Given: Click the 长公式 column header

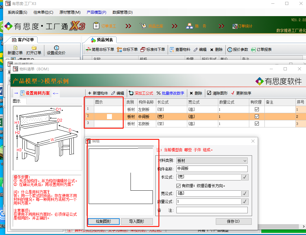Looking at the screenshot, I should click(171, 102).
